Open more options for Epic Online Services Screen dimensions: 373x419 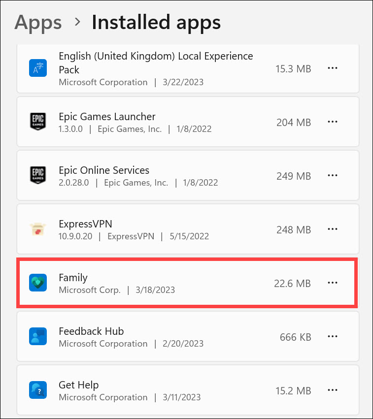(333, 175)
